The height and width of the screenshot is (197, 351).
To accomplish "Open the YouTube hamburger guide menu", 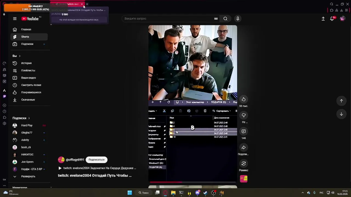I will 15,19.
